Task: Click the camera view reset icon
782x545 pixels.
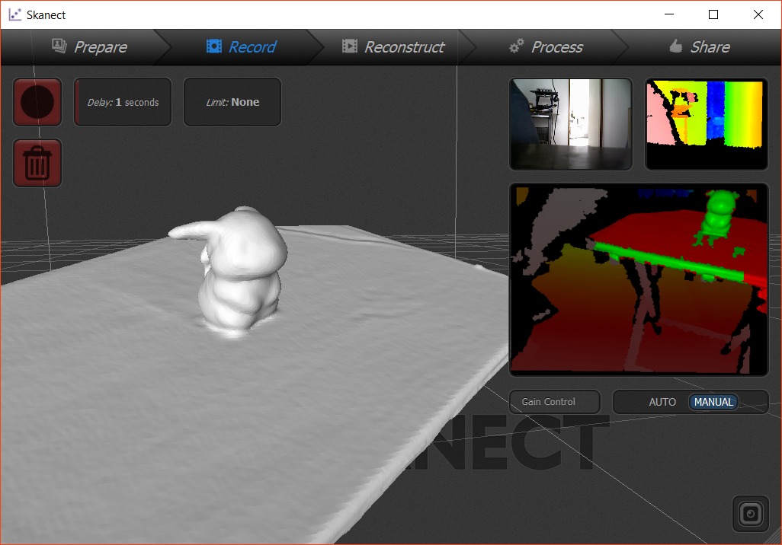Action: tap(751, 514)
